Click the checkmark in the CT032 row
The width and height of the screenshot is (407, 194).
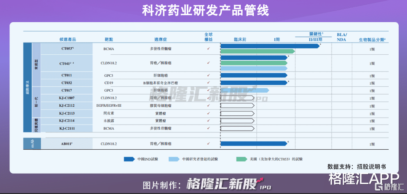pyautogui.click(x=208, y=83)
